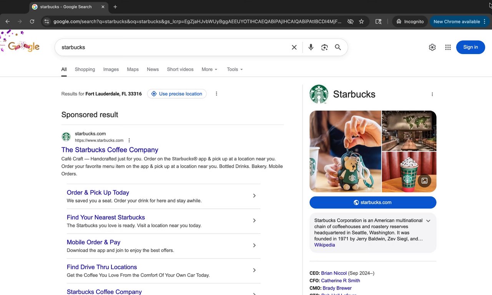Open Find Your Nearest Starbucks link
The width and height of the screenshot is (492, 295).
click(106, 218)
